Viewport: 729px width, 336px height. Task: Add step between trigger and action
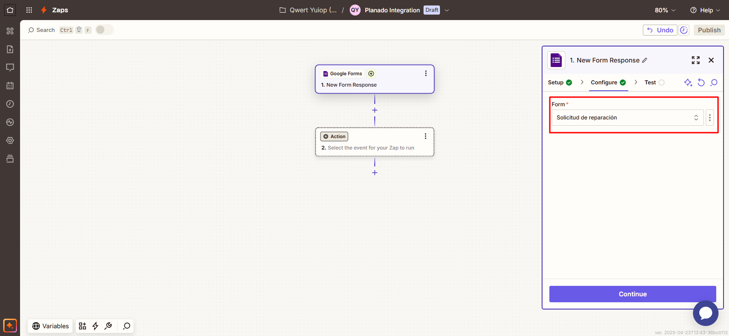[375, 110]
